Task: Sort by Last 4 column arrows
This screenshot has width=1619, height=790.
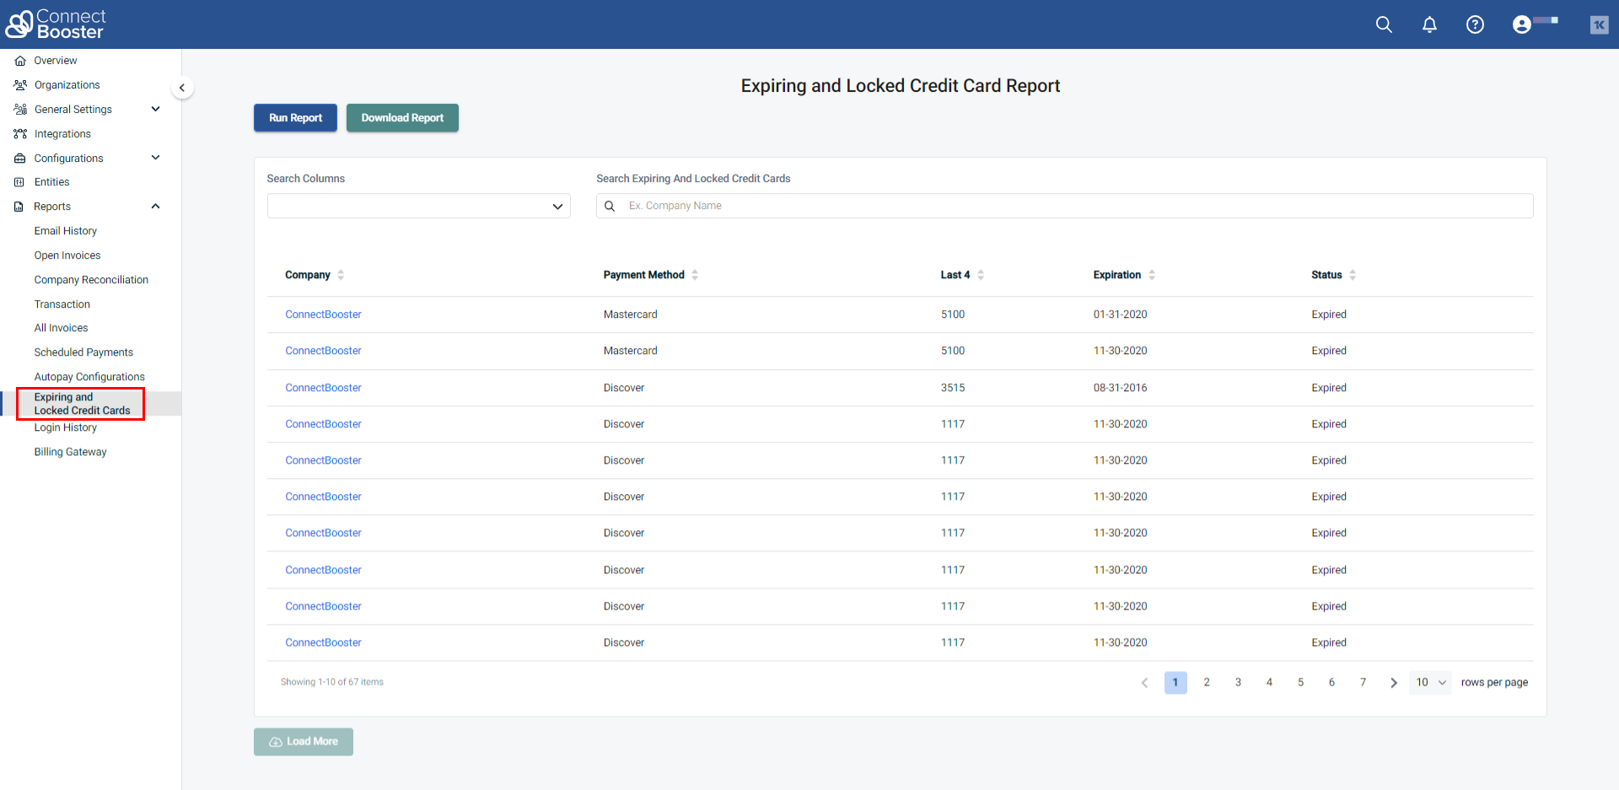Action: point(981,275)
